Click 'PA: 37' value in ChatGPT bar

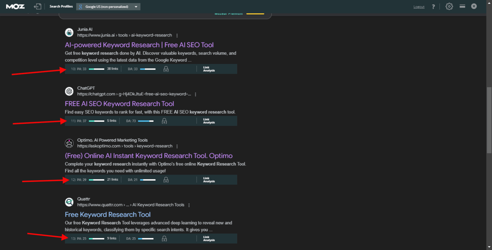coord(81,121)
